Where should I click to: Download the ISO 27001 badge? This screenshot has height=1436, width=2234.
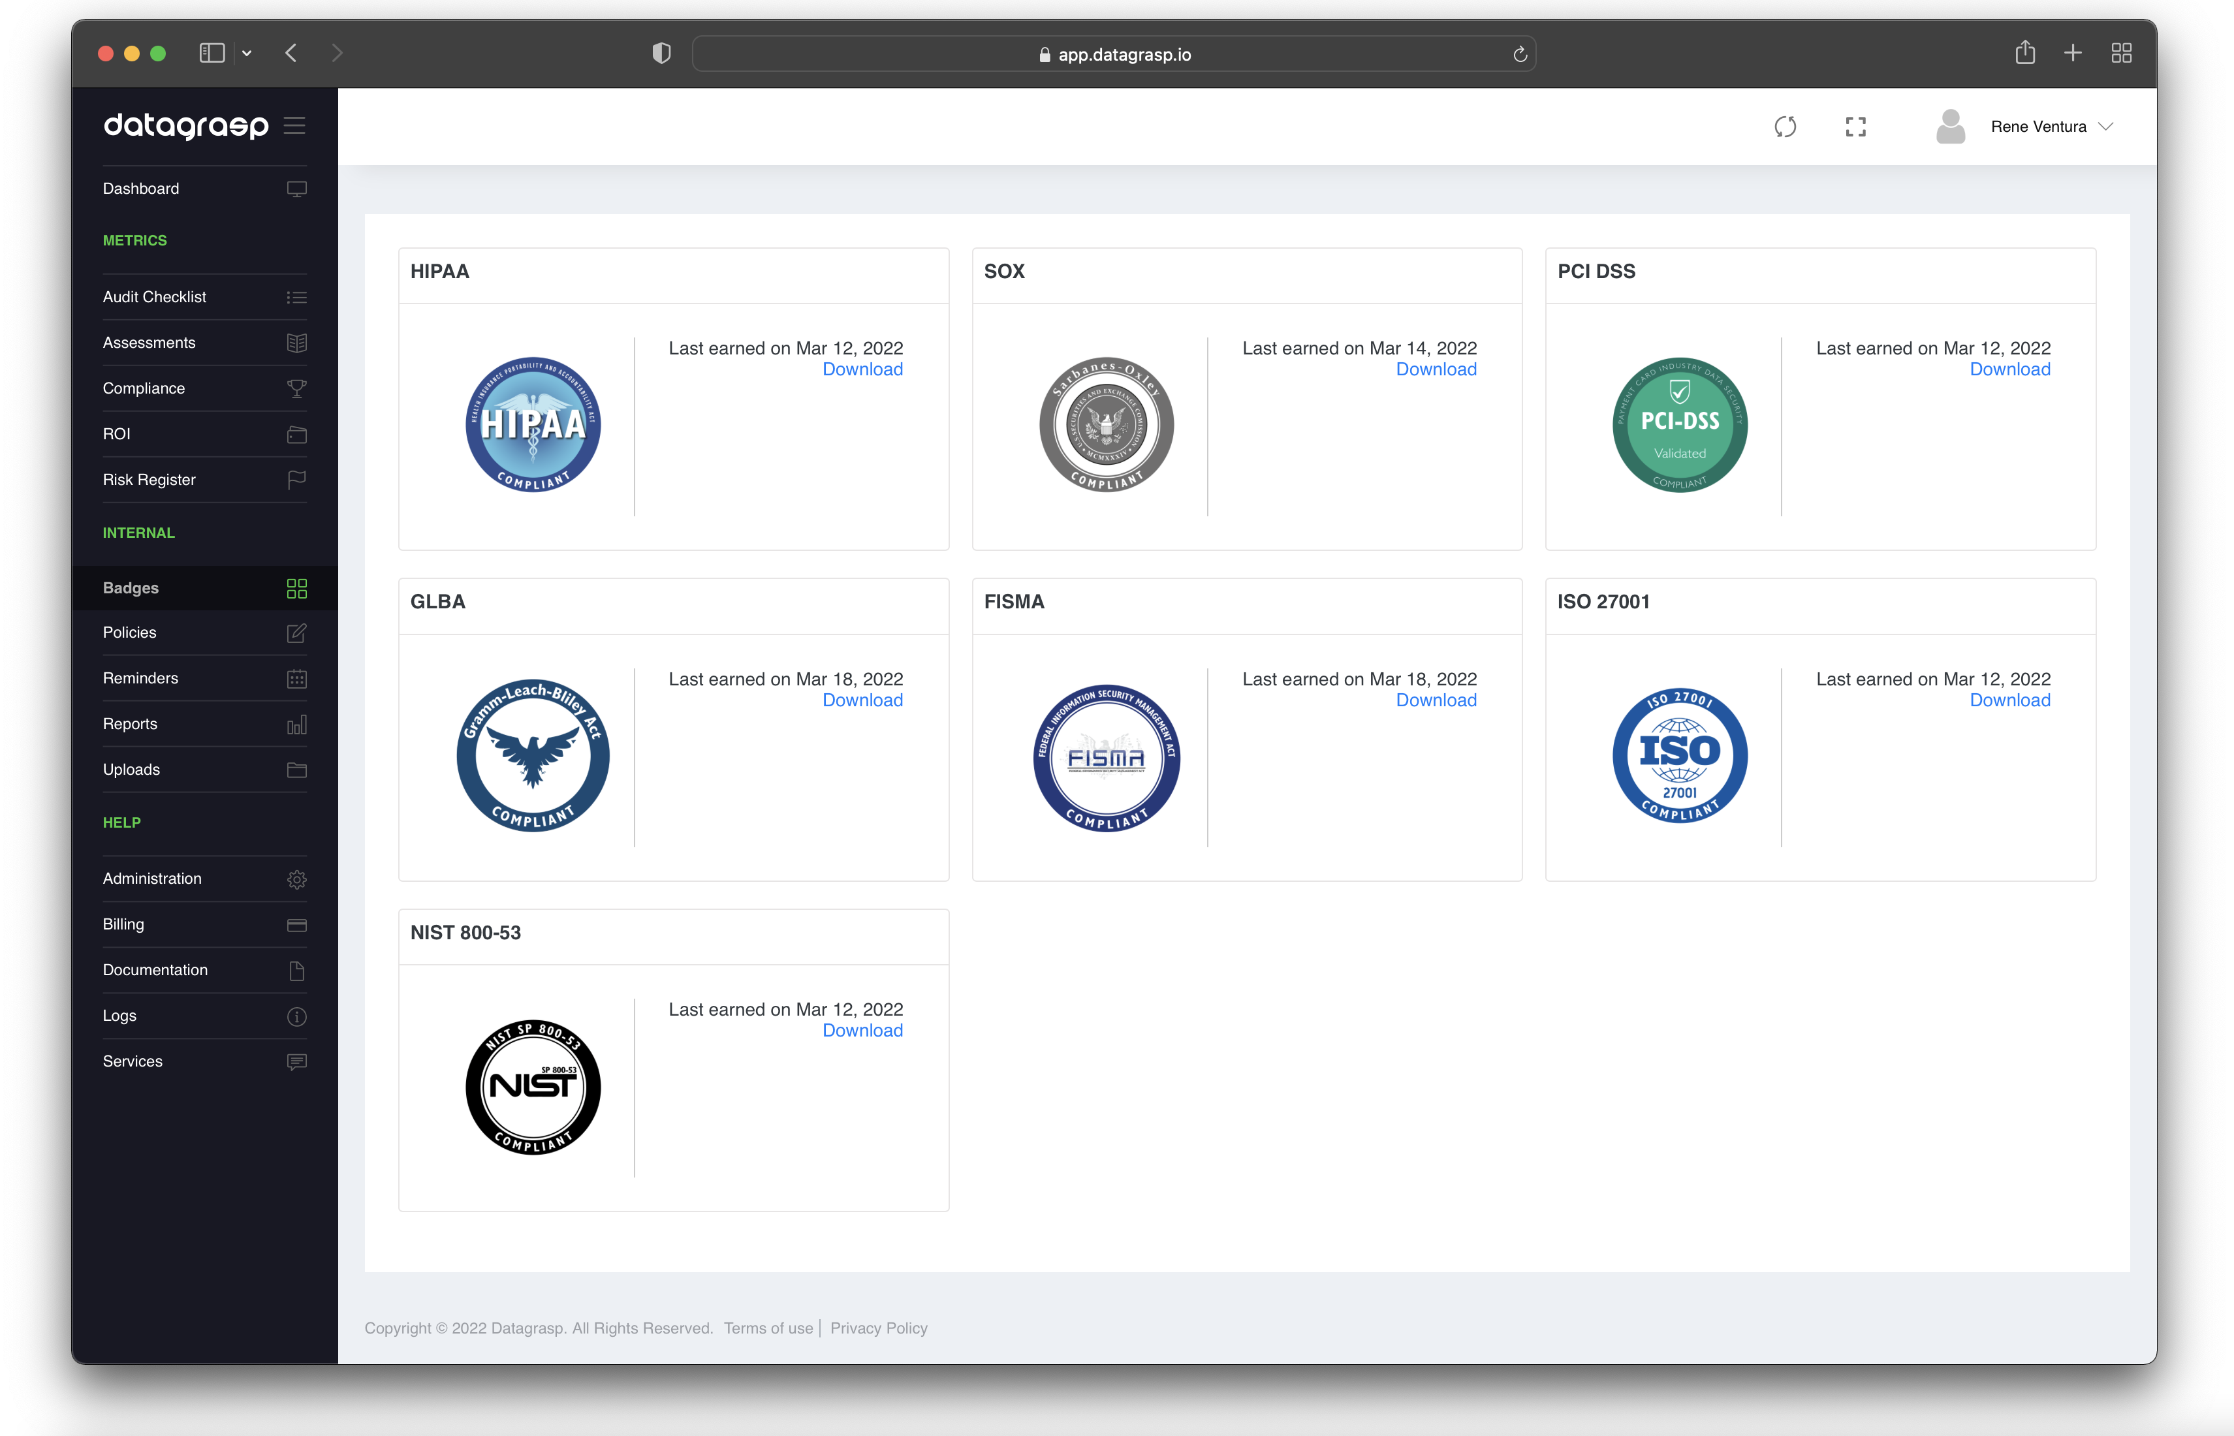pyautogui.click(x=2009, y=700)
